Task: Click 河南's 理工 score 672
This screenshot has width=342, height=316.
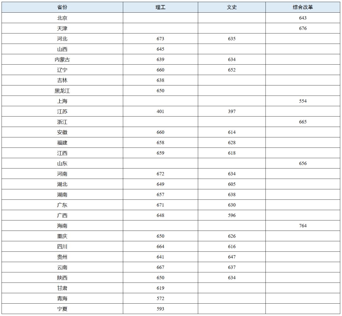Action: pos(160,174)
